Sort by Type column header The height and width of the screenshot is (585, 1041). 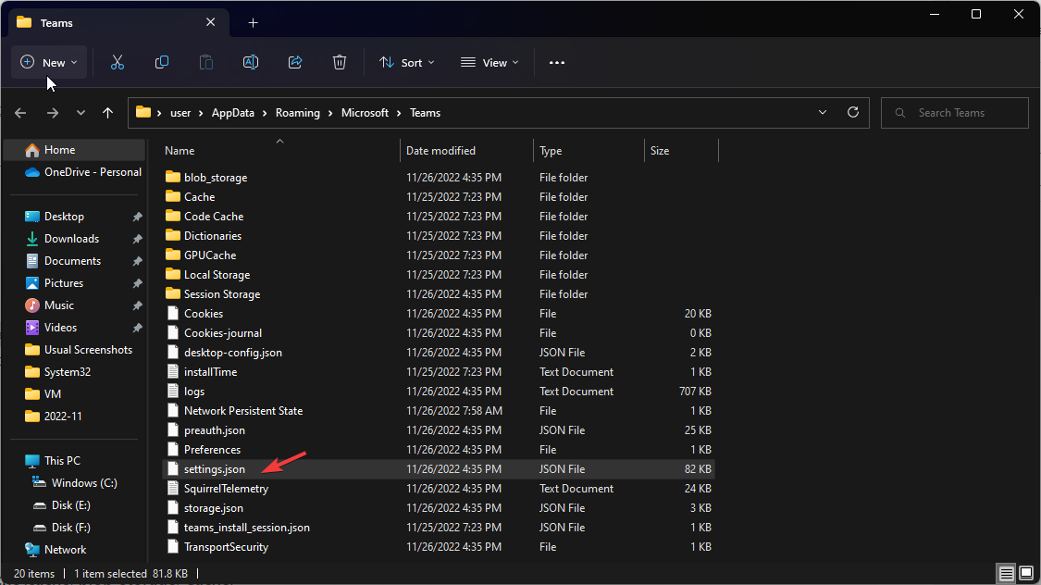pyautogui.click(x=551, y=151)
